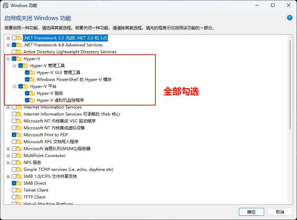Click the MultiPoint Connector folder icon
The height and width of the screenshot is (220, 297).
pyautogui.click(x=19, y=156)
